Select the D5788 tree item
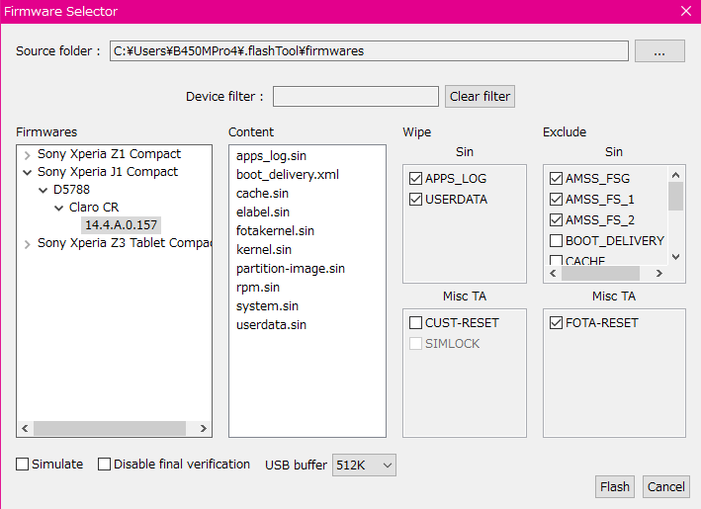The width and height of the screenshot is (701, 509). pos(71,190)
